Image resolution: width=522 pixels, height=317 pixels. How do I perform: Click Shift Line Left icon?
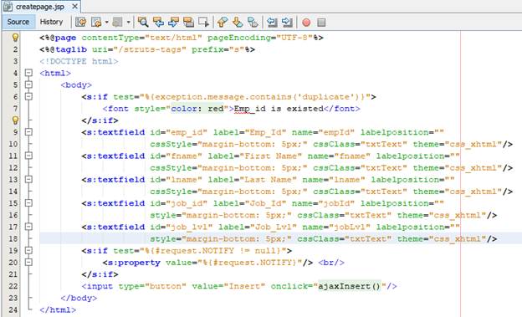click(272, 23)
